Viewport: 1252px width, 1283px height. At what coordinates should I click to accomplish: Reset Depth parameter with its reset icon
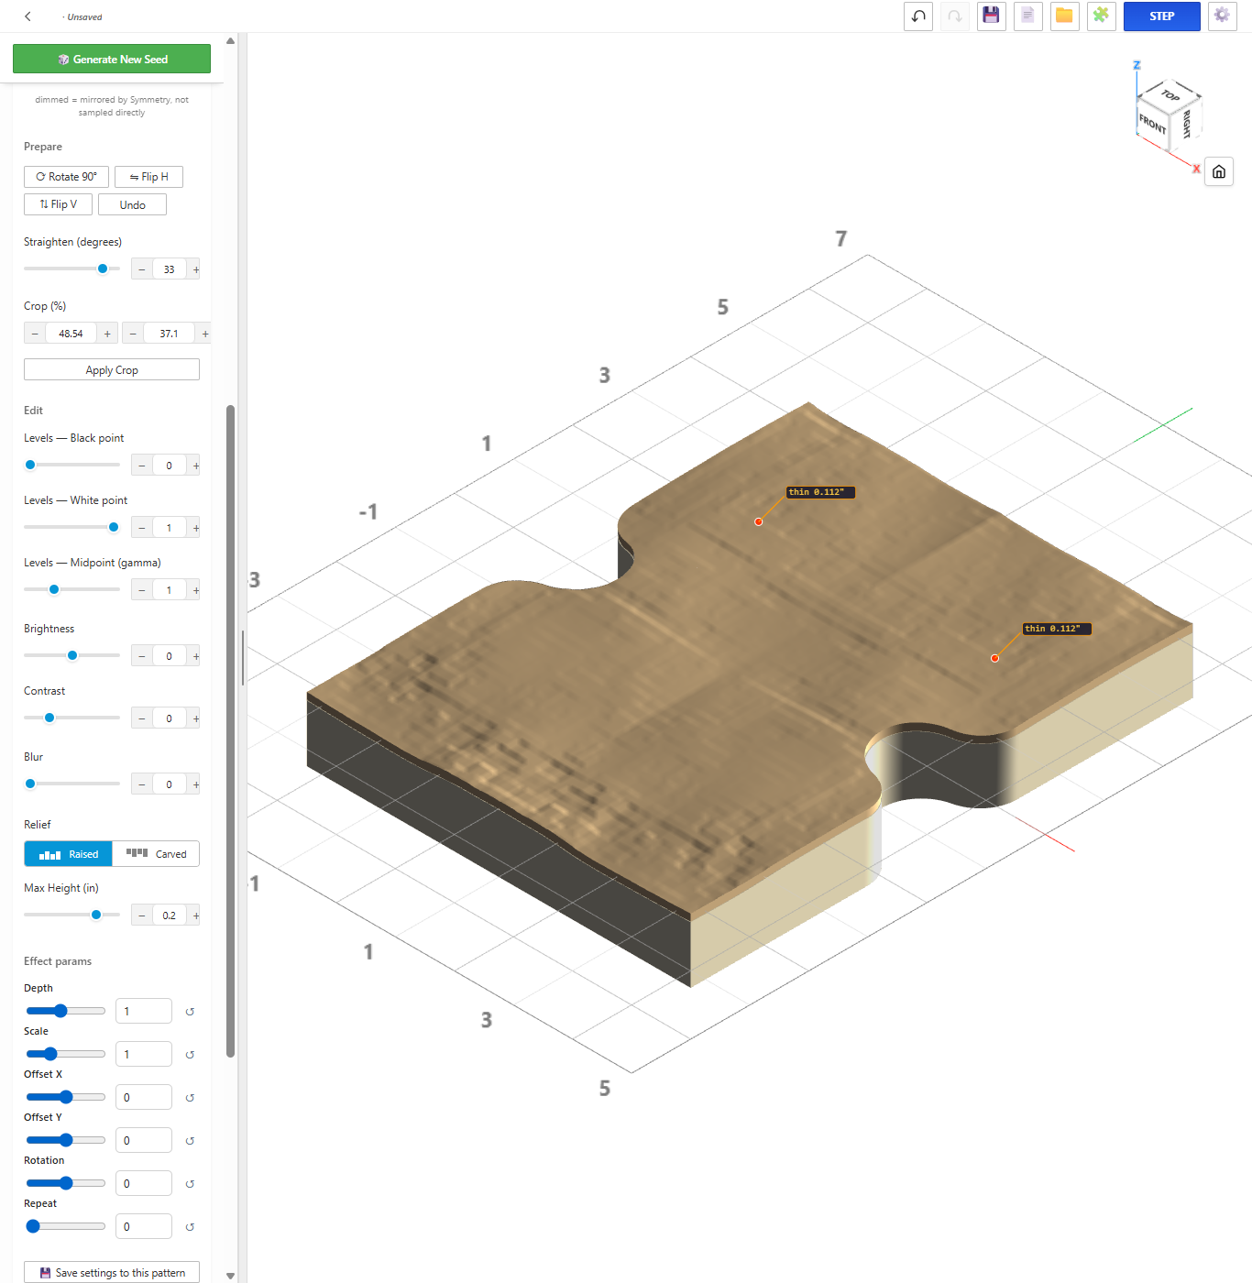(190, 1012)
